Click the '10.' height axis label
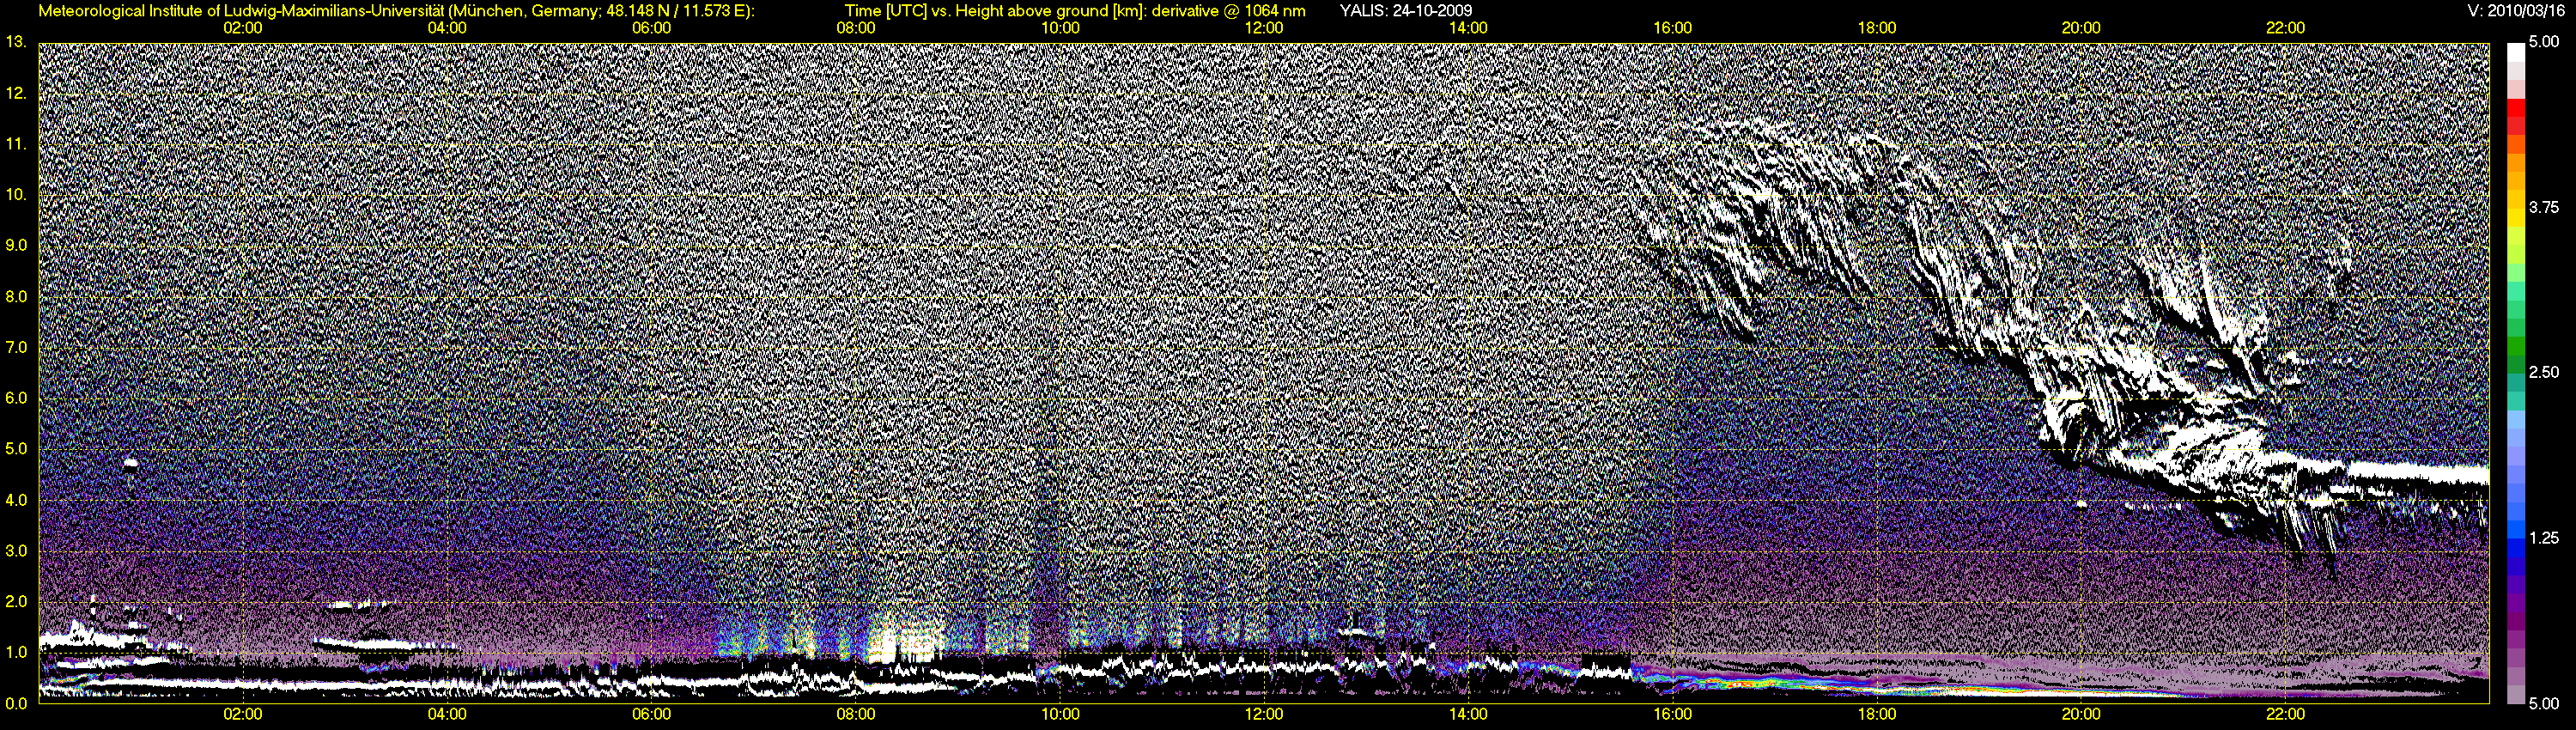This screenshot has width=2576, height=730. click(x=15, y=194)
